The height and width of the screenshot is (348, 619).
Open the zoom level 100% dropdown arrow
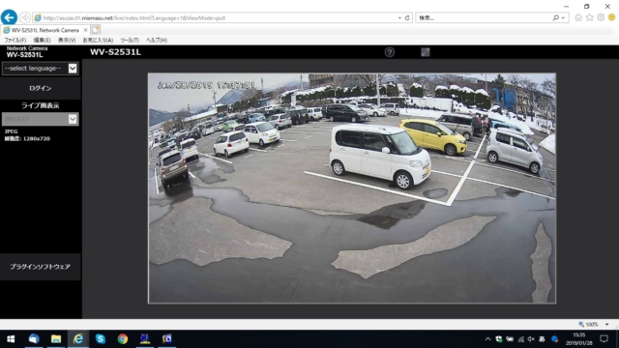coord(606,325)
